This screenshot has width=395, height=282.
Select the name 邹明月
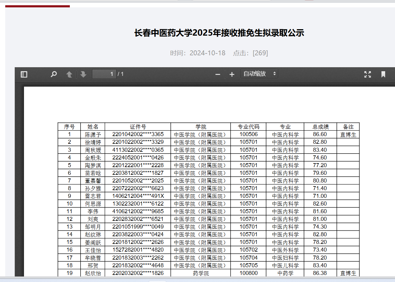[93, 227]
